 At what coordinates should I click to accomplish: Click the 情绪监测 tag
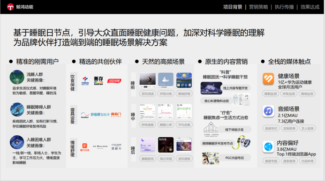click(x=307, y=94)
